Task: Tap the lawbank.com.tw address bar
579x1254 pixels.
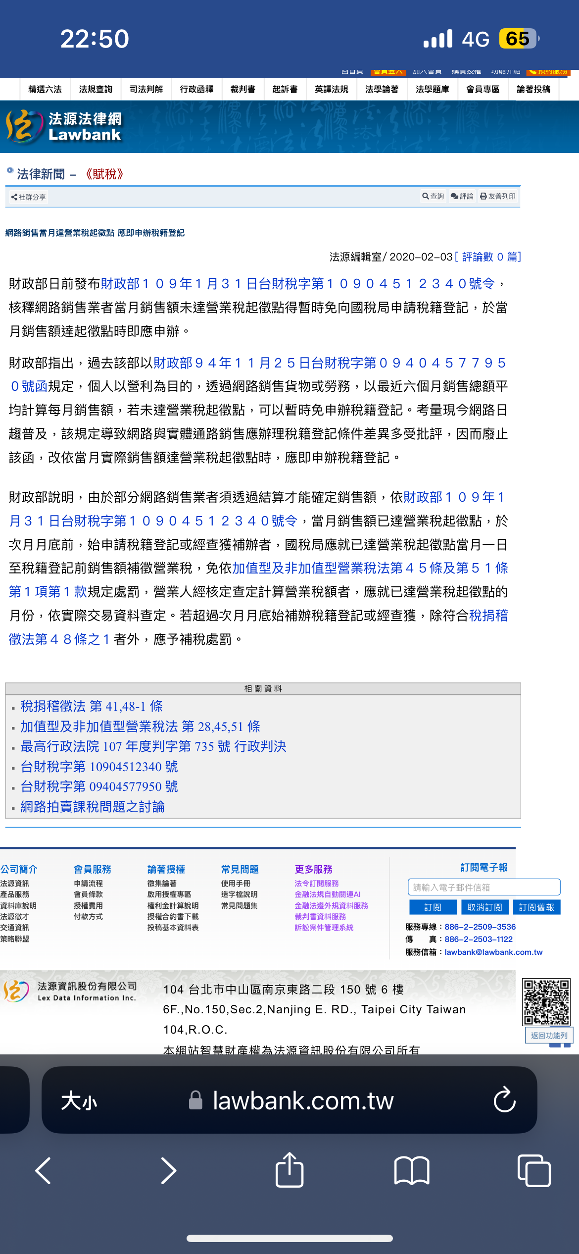Action: coord(291,1101)
